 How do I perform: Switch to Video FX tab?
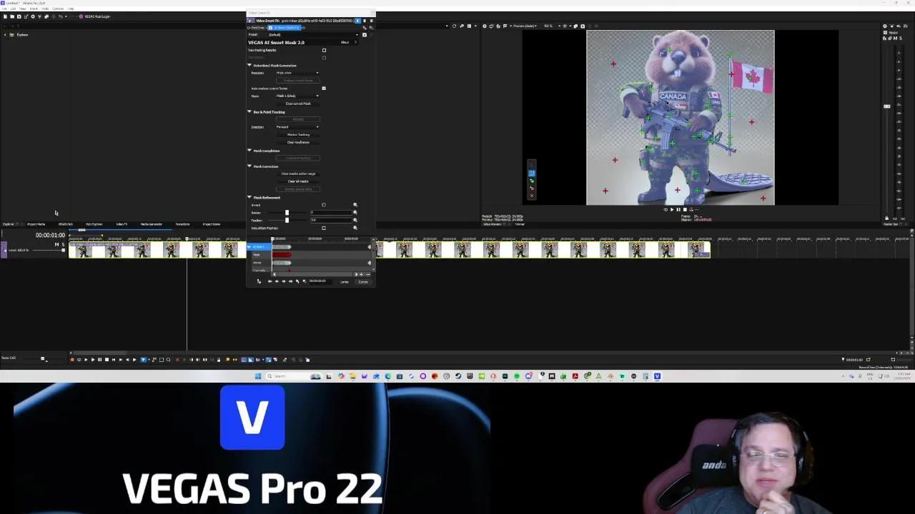point(122,224)
